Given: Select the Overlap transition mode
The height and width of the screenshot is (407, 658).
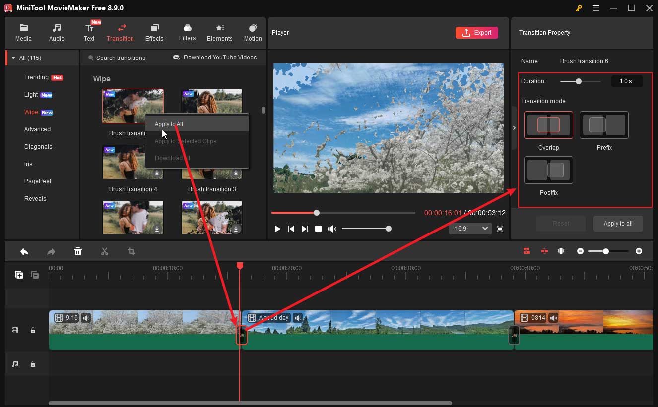Looking at the screenshot, I should [548, 125].
